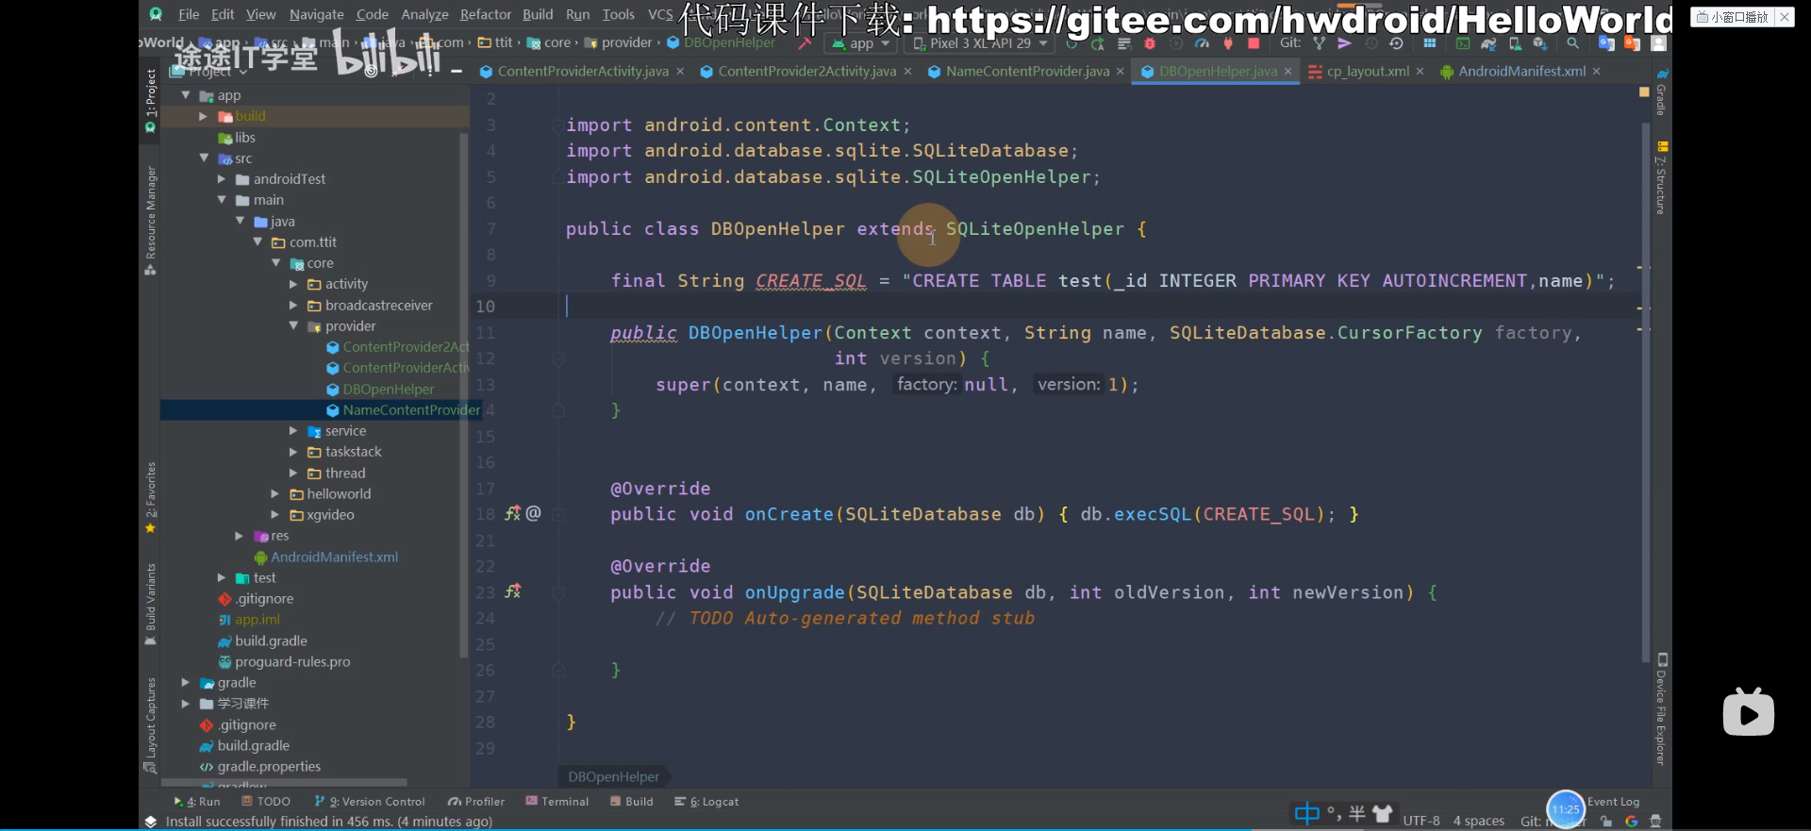Image resolution: width=1811 pixels, height=831 pixels.
Task: Open the Event Log
Action: point(1613,802)
